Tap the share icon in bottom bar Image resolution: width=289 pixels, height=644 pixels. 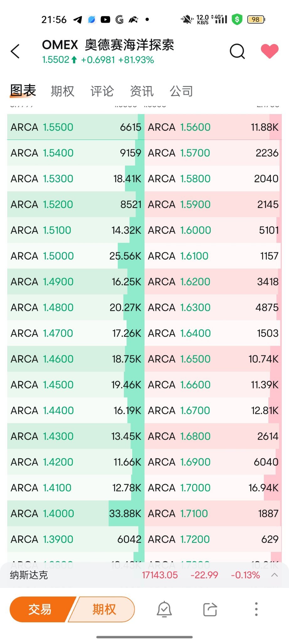pyautogui.click(x=210, y=609)
